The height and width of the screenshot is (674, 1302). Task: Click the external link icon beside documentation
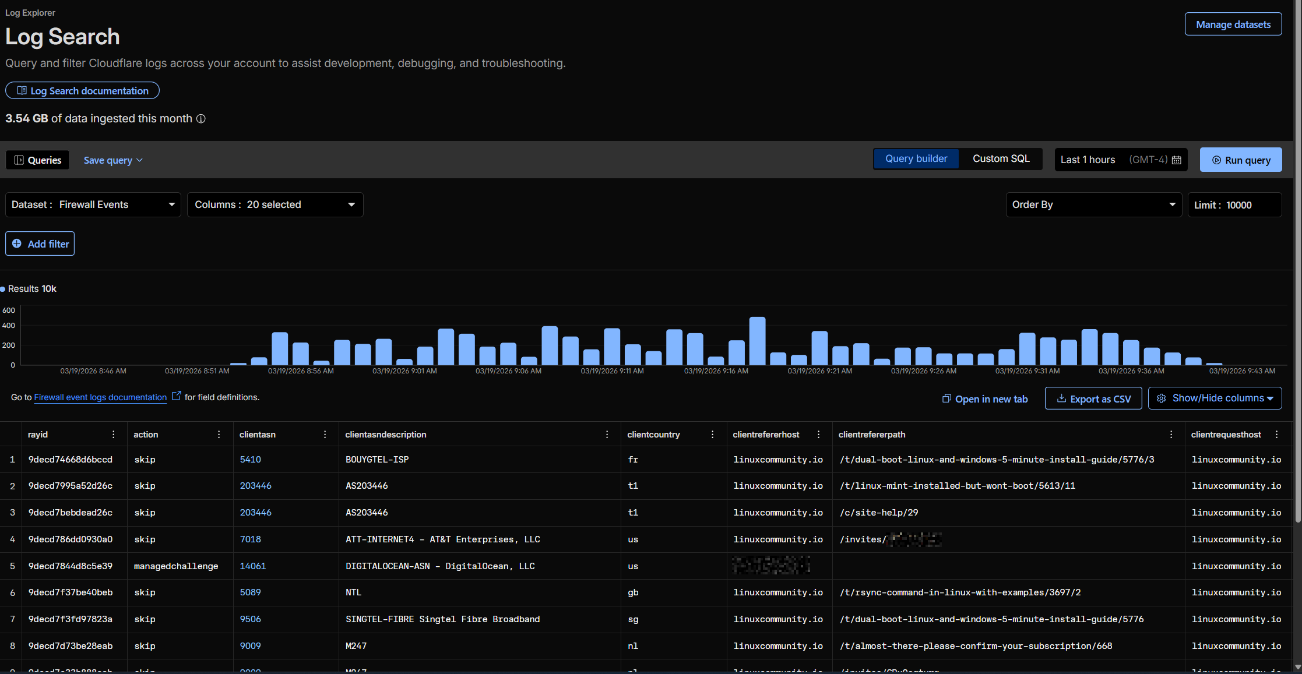pyautogui.click(x=176, y=396)
